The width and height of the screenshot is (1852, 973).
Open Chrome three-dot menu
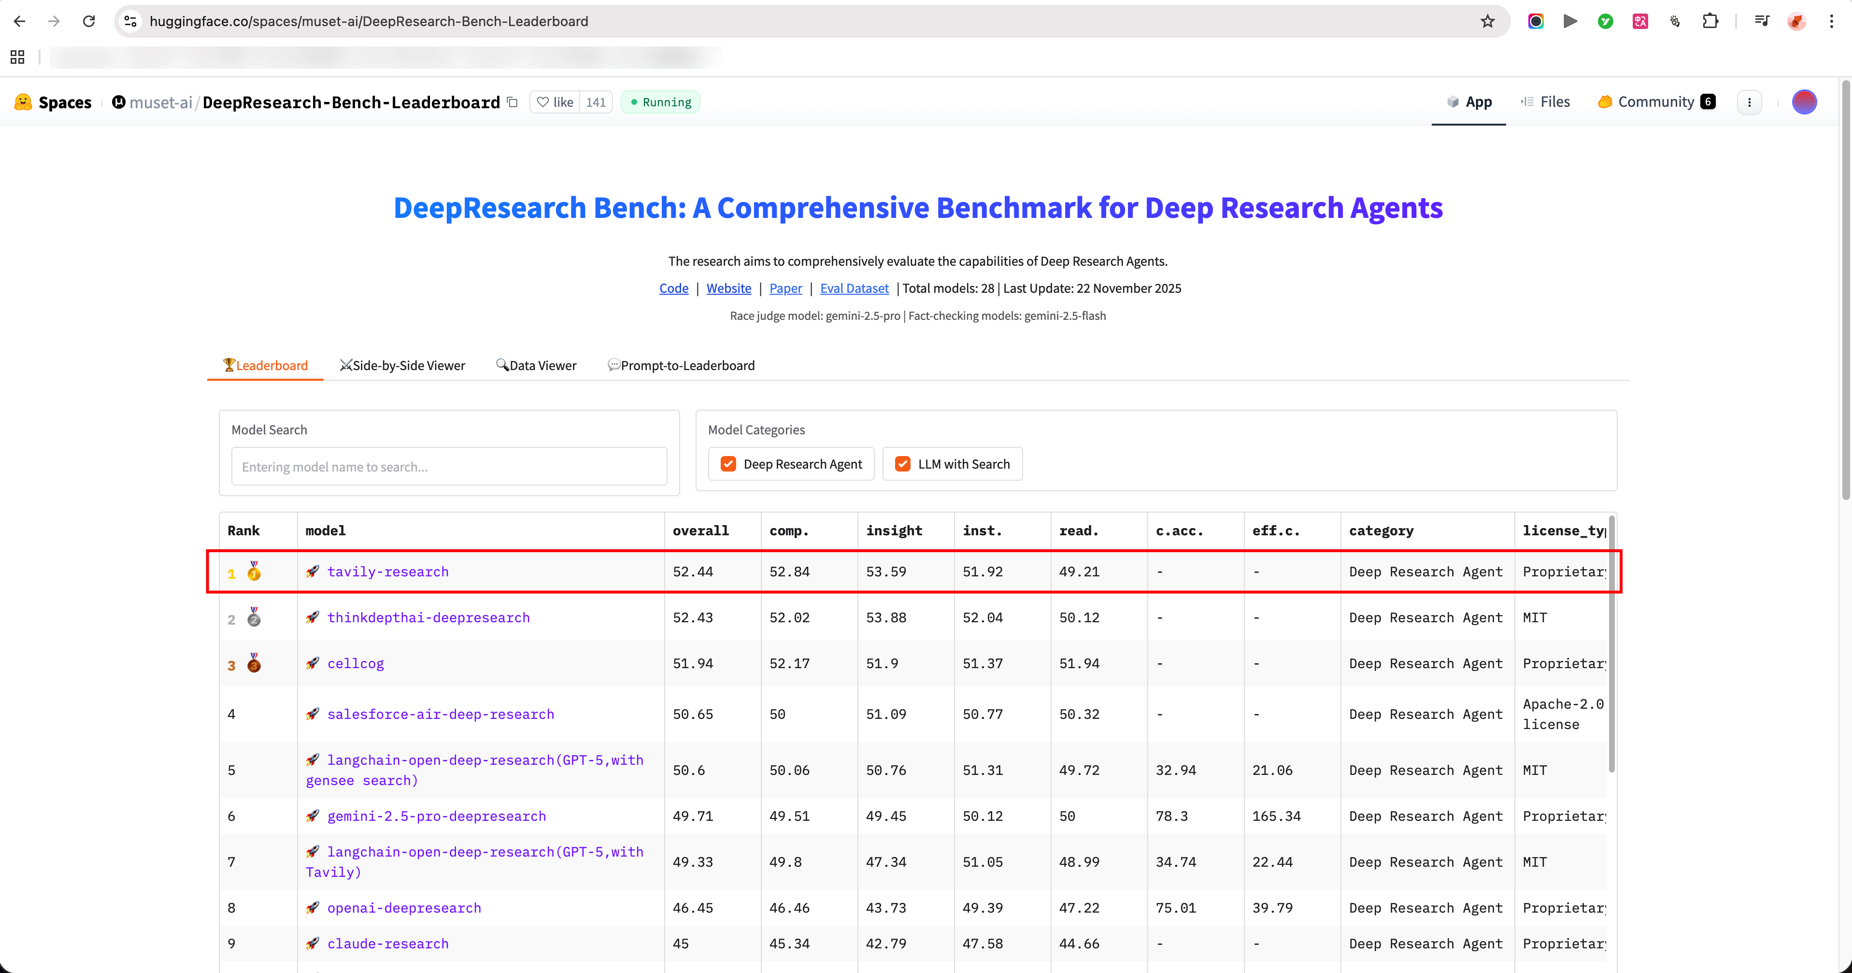click(x=1831, y=22)
